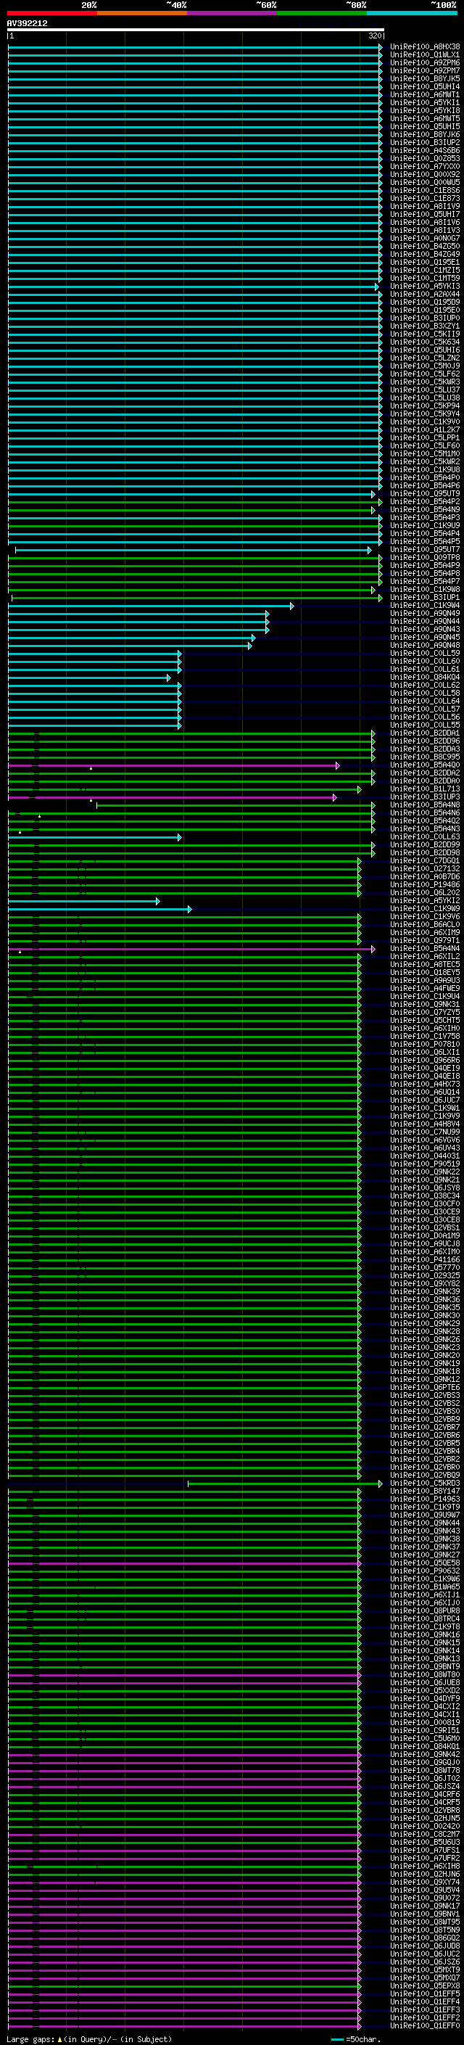The width and height of the screenshot is (464, 2045).
Task: Select the UniRef100_P07810 entry
Action: 424,1045
